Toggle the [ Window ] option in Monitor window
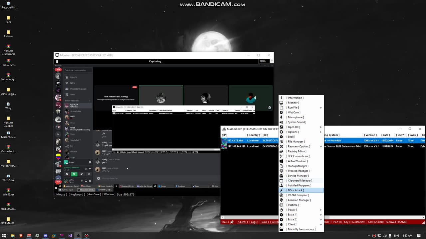 (x=109, y=195)
